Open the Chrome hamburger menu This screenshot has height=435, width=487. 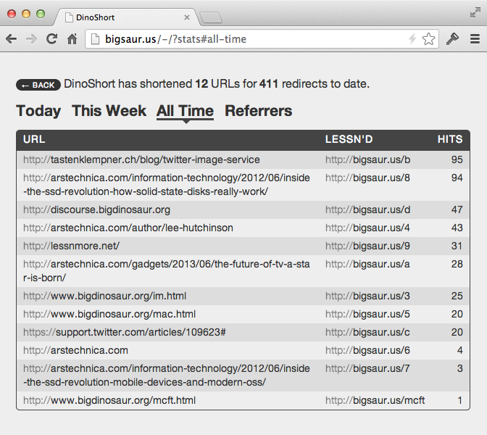click(474, 39)
